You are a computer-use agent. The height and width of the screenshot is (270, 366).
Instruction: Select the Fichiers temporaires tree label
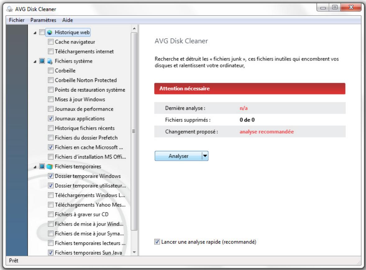(78, 166)
